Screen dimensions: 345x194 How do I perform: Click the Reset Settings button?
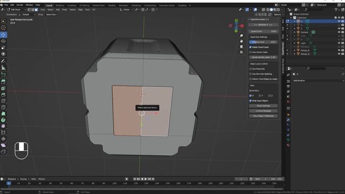(264, 106)
